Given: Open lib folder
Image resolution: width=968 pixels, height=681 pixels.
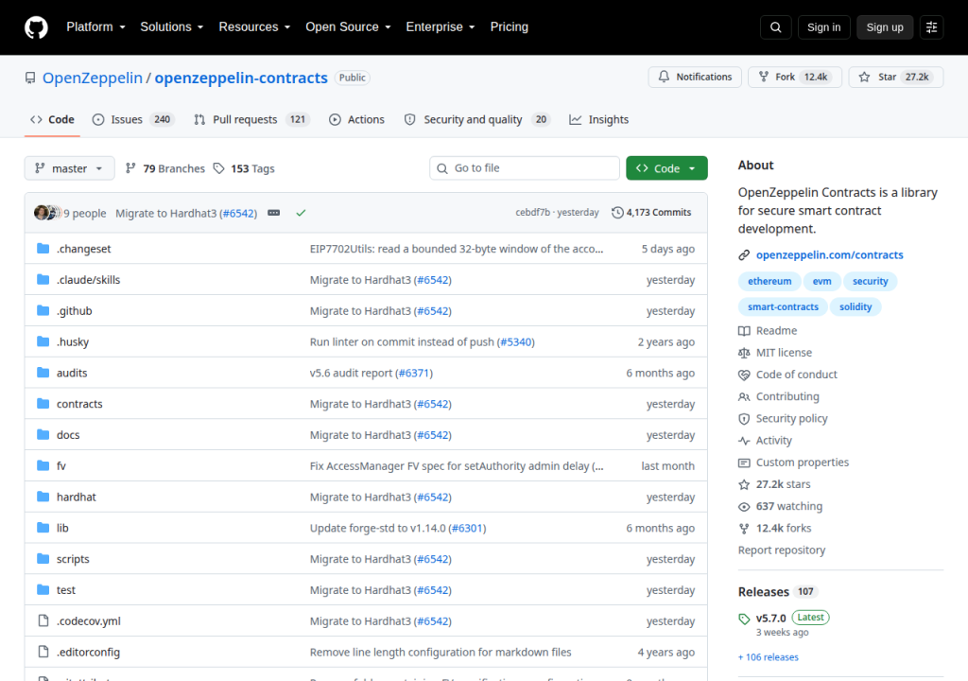Looking at the screenshot, I should pyautogui.click(x=62, y=528).
